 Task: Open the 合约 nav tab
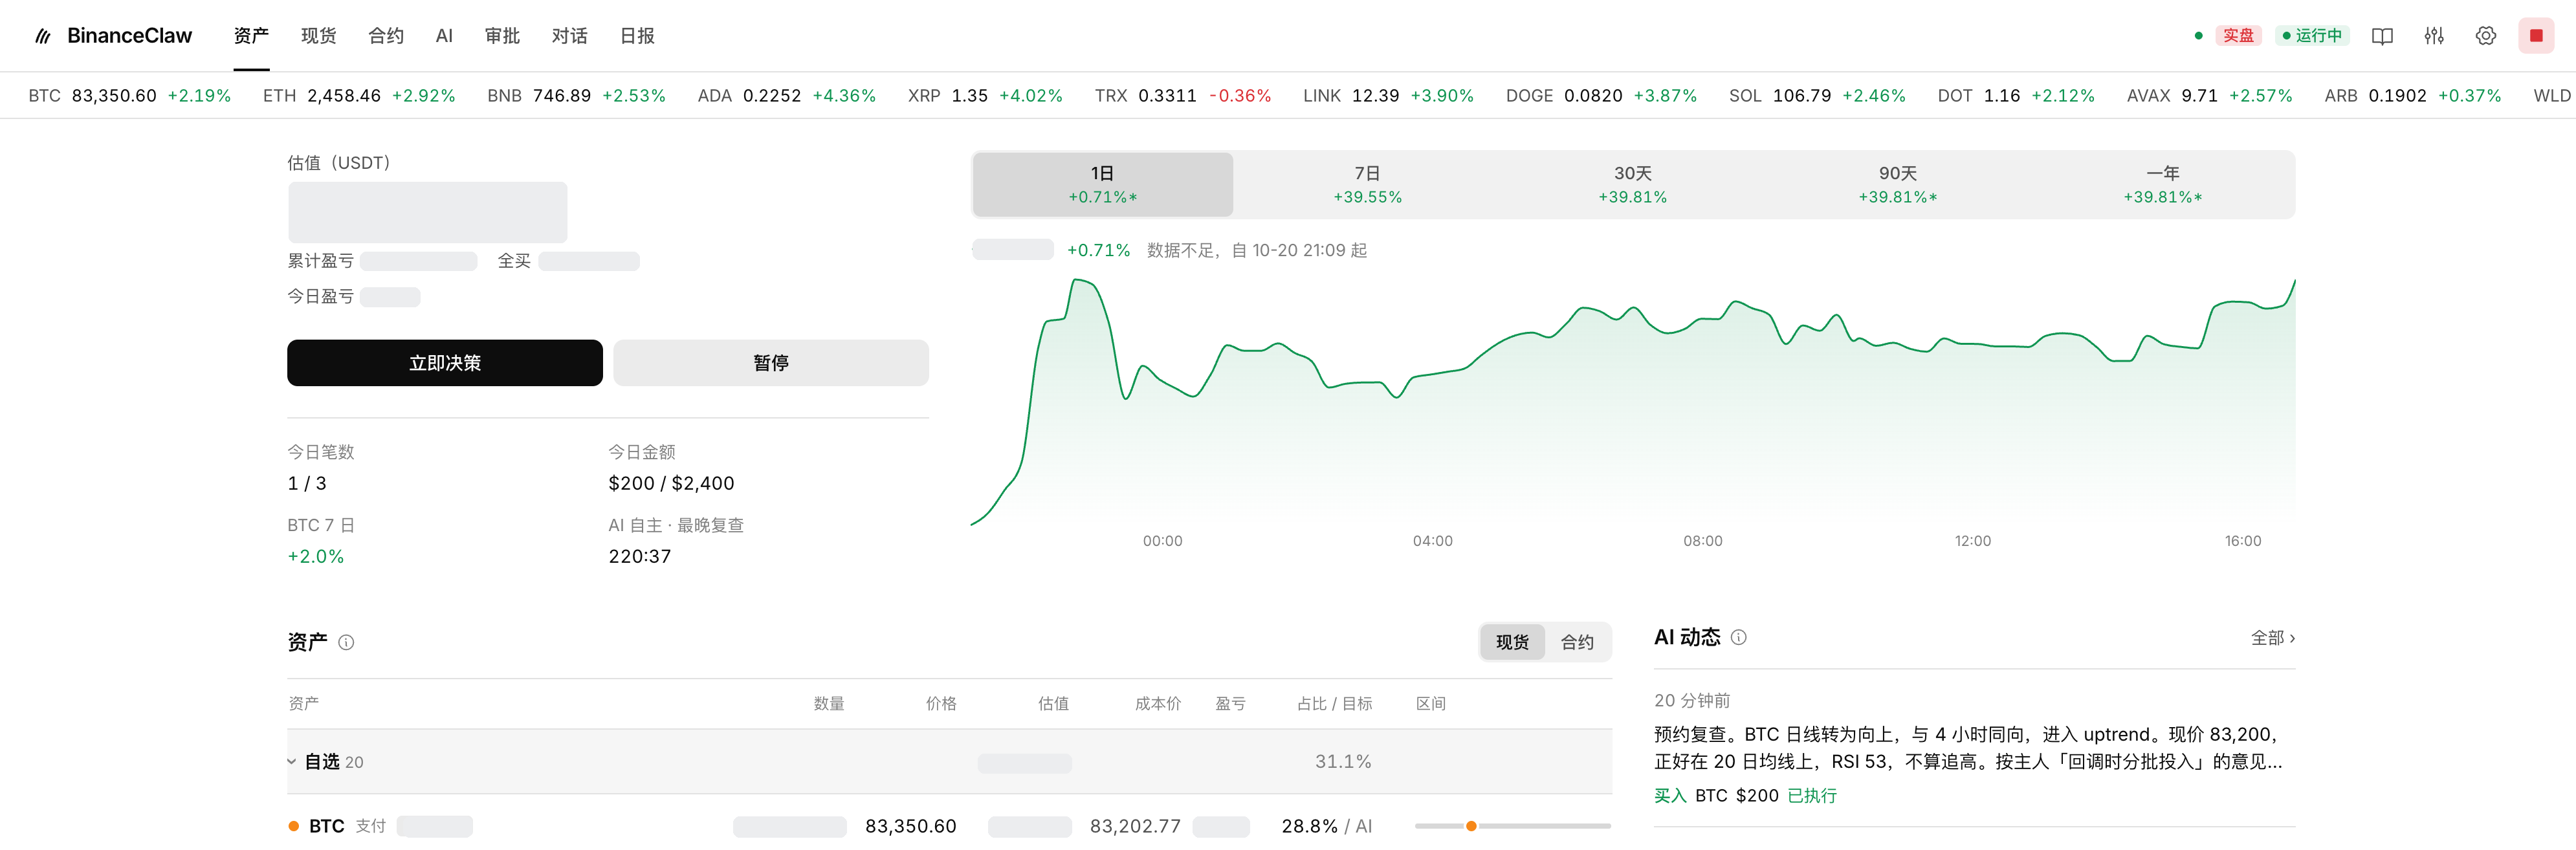386,36
